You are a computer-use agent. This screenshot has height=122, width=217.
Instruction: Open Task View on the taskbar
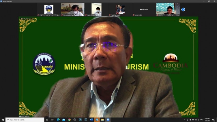coord(53,120)
